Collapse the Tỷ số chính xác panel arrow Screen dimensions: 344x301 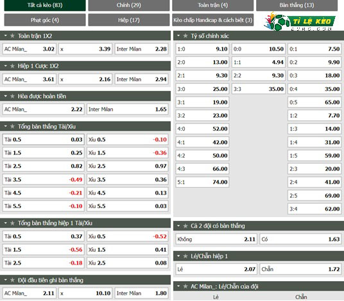pos(178,35)
